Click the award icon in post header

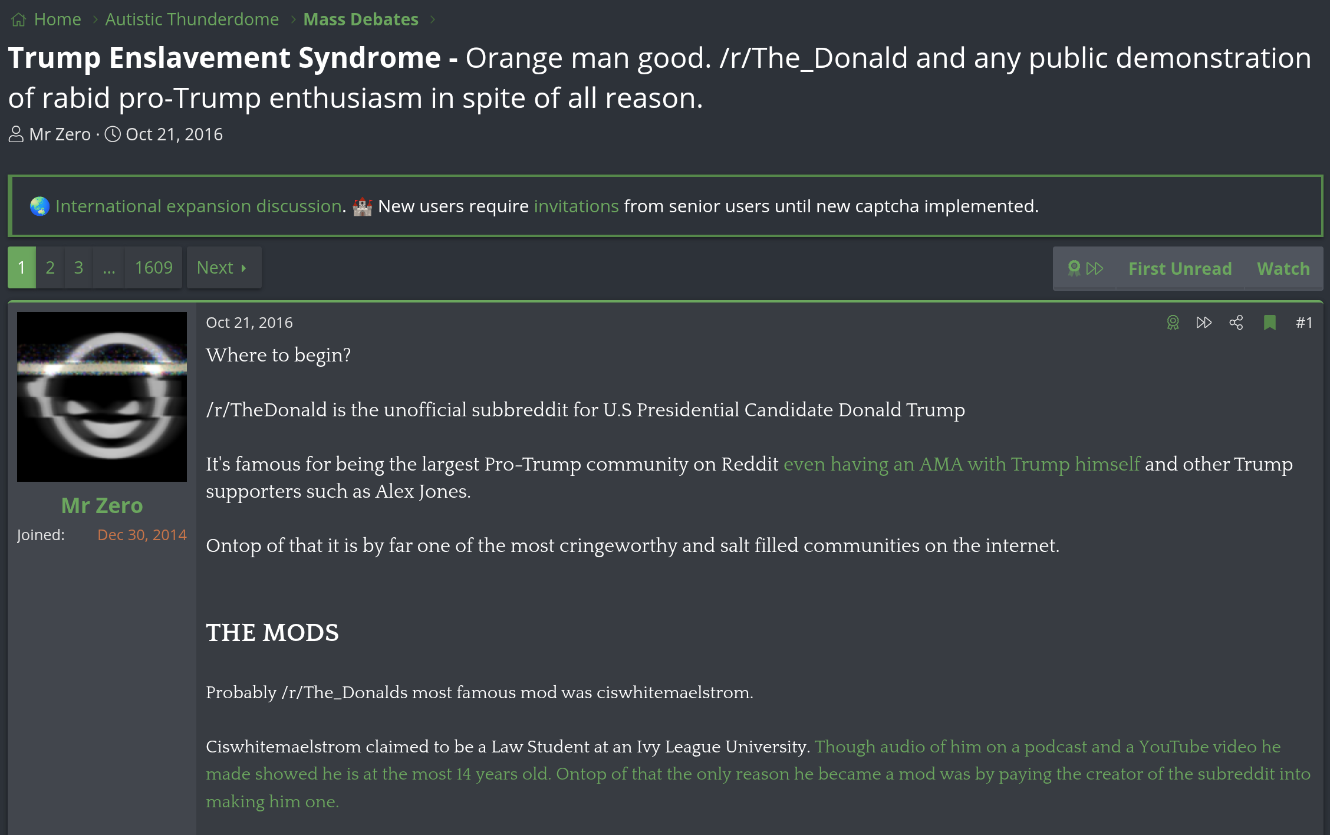(x=1173, y=323)
